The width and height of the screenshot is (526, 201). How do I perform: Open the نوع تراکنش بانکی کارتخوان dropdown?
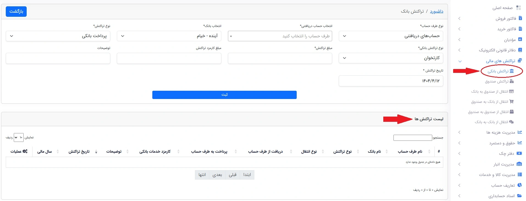[x=391, y=58]
